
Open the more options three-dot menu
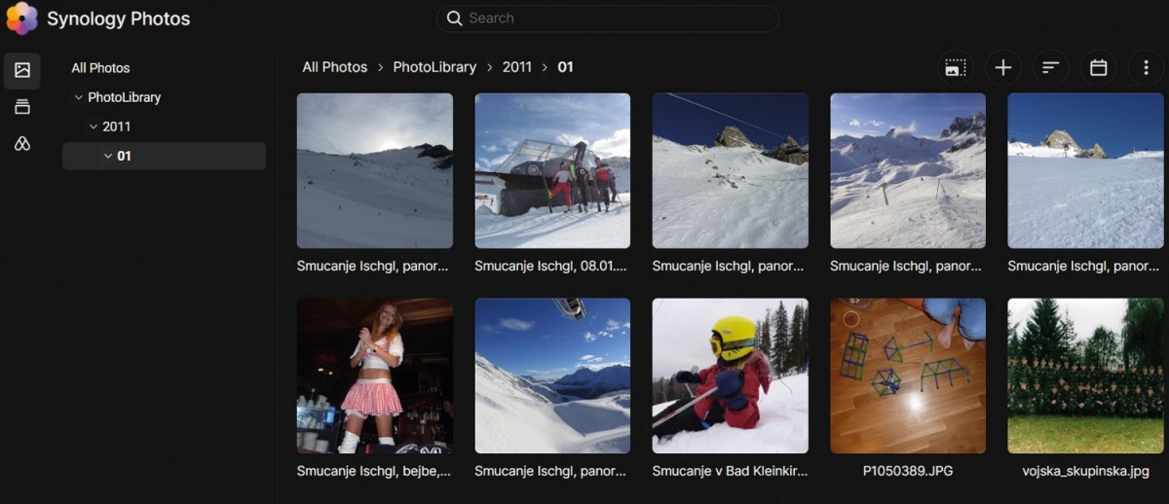tap(1146, 68)
